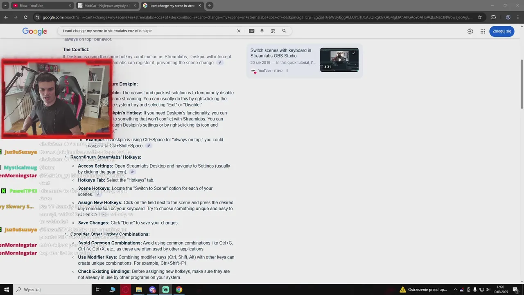Open the notification center

point(515,290)
